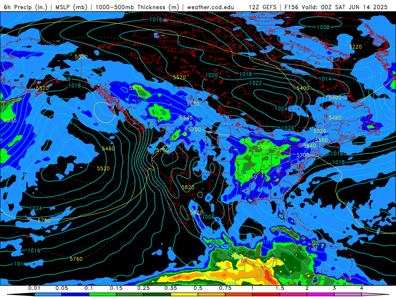Click the 1020 isobar label near Great Lakes
The height and width of the screenshot is (297, 396).
point(288,128)
